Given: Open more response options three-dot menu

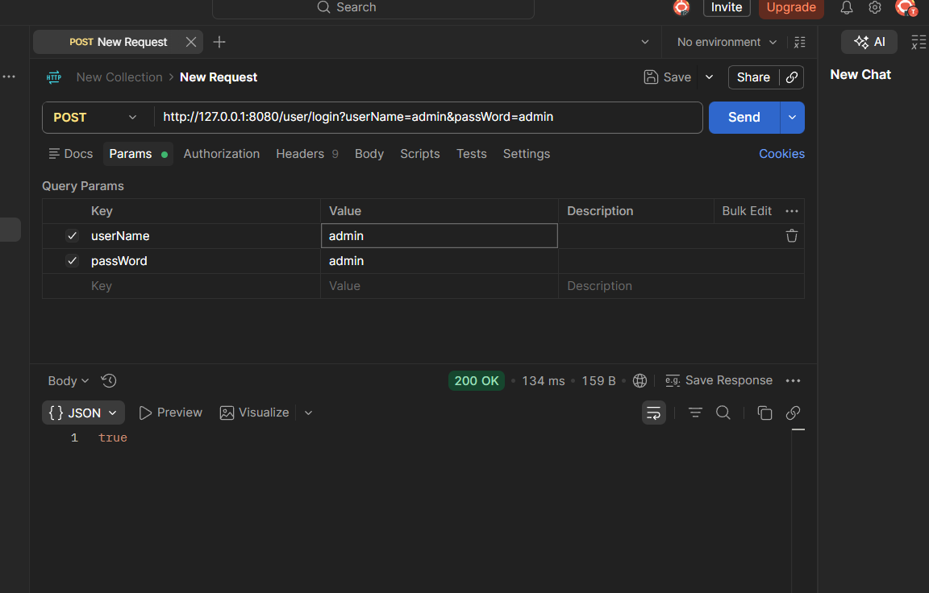Looking at the screenshot, I should click(793, 380).
